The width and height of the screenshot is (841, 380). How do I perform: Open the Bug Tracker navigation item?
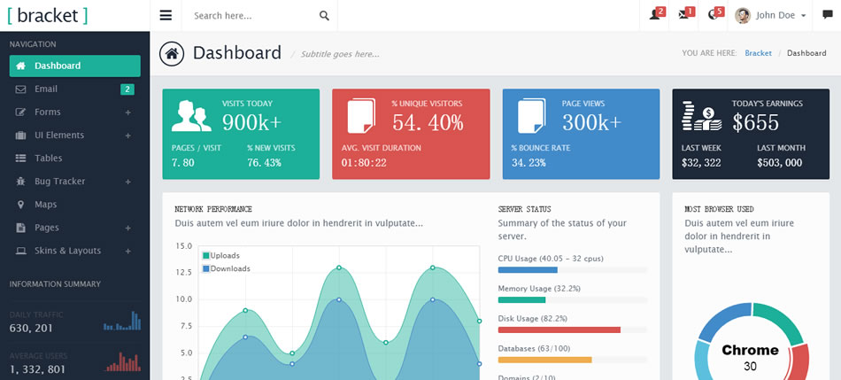[75, 182]
